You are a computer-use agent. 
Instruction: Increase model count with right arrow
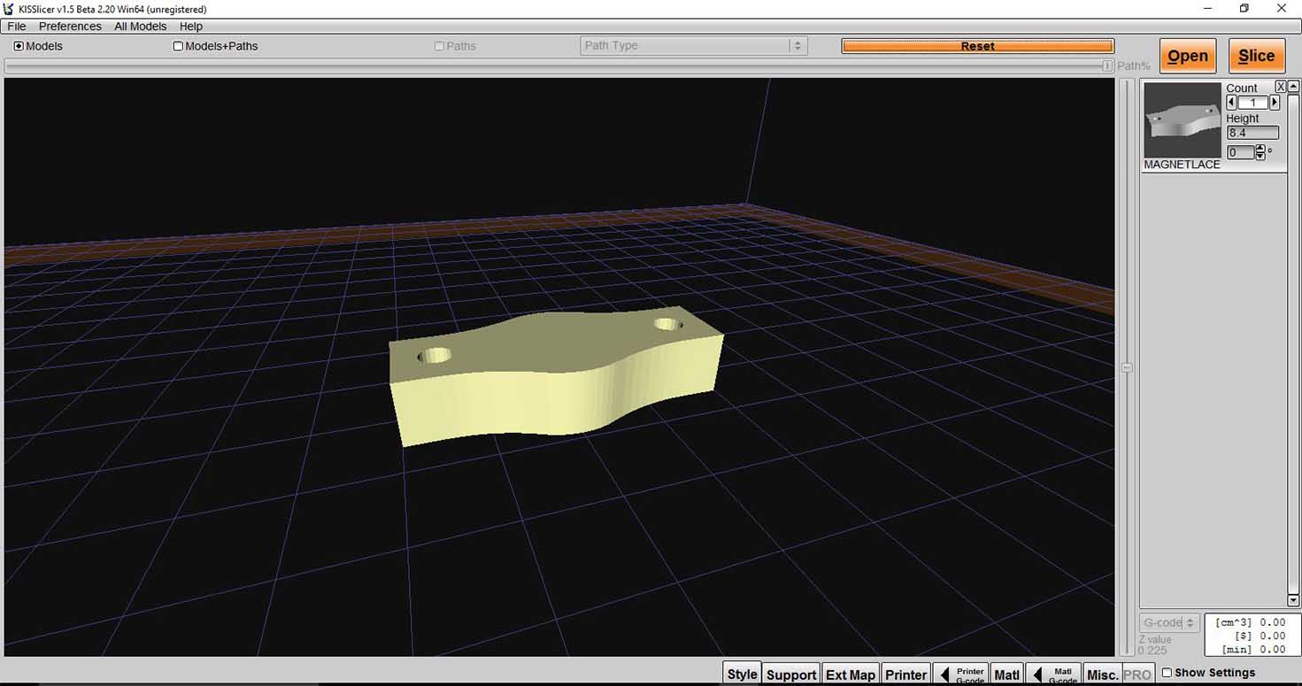pos(1275,103)
